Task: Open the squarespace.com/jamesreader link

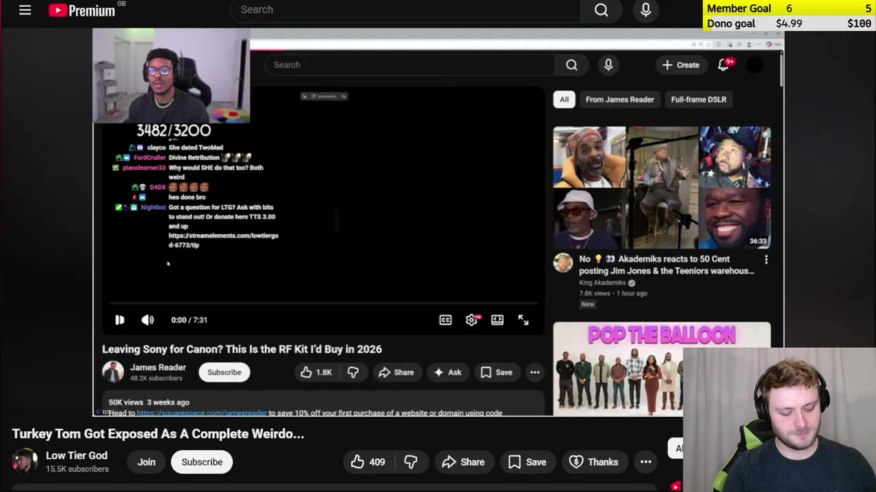Action: [201, 413]
